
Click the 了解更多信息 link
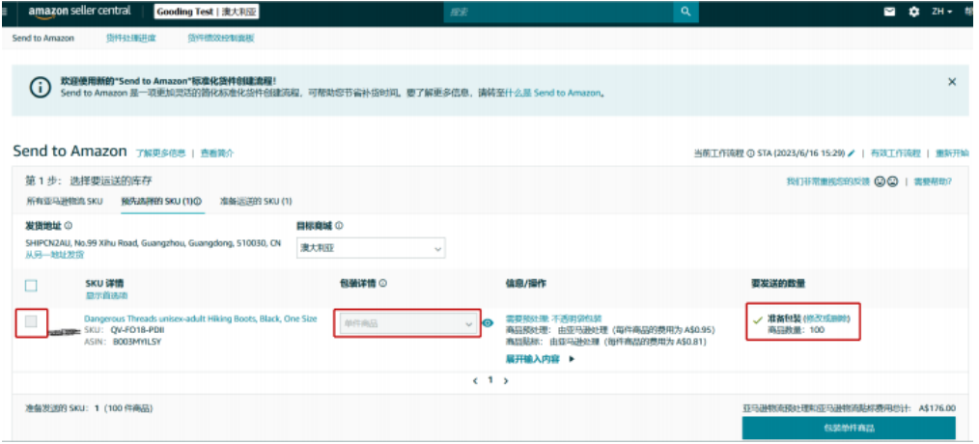tap(161, 153)
